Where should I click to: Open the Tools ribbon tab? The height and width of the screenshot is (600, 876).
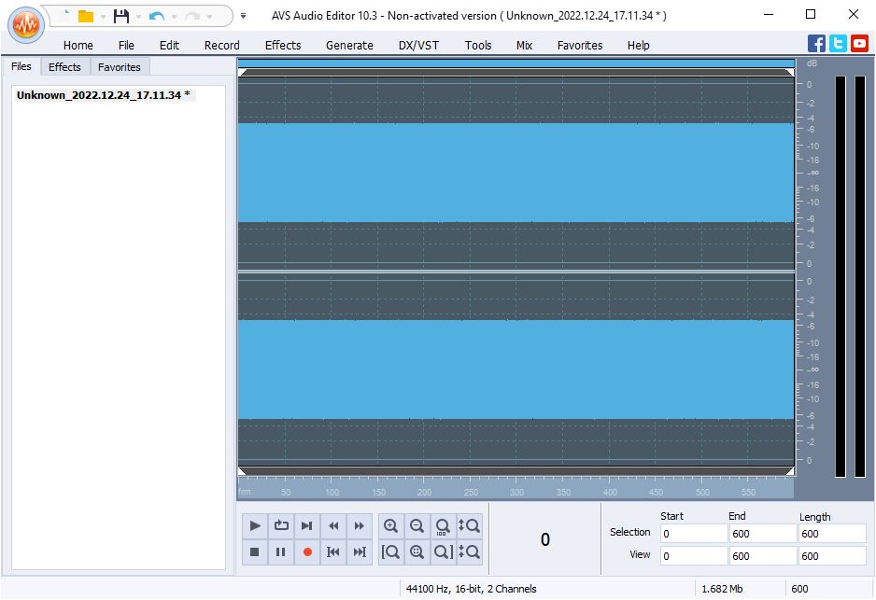478,45
